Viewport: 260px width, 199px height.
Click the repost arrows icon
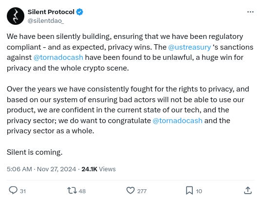[72, 190]
